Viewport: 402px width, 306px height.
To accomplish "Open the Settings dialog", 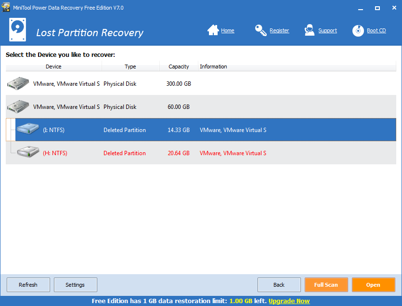I will click(x=76, y=285).
